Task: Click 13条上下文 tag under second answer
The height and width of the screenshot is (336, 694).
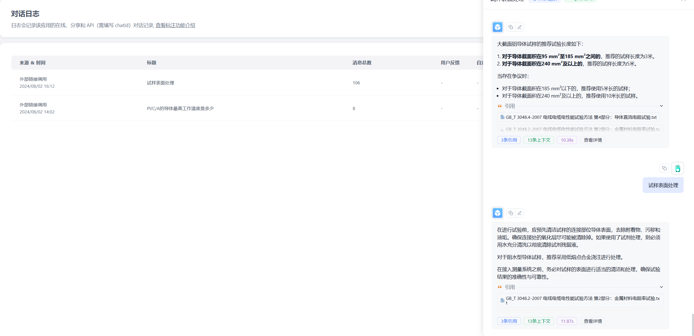Action: [x=539, y=321]
